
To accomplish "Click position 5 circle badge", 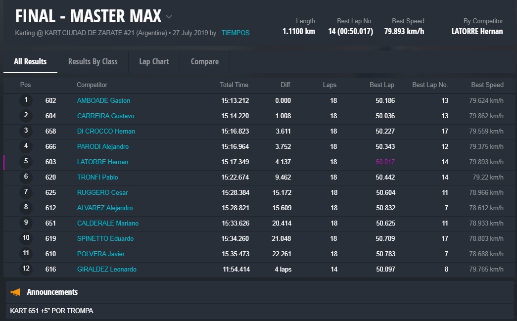I will point(26,162).
